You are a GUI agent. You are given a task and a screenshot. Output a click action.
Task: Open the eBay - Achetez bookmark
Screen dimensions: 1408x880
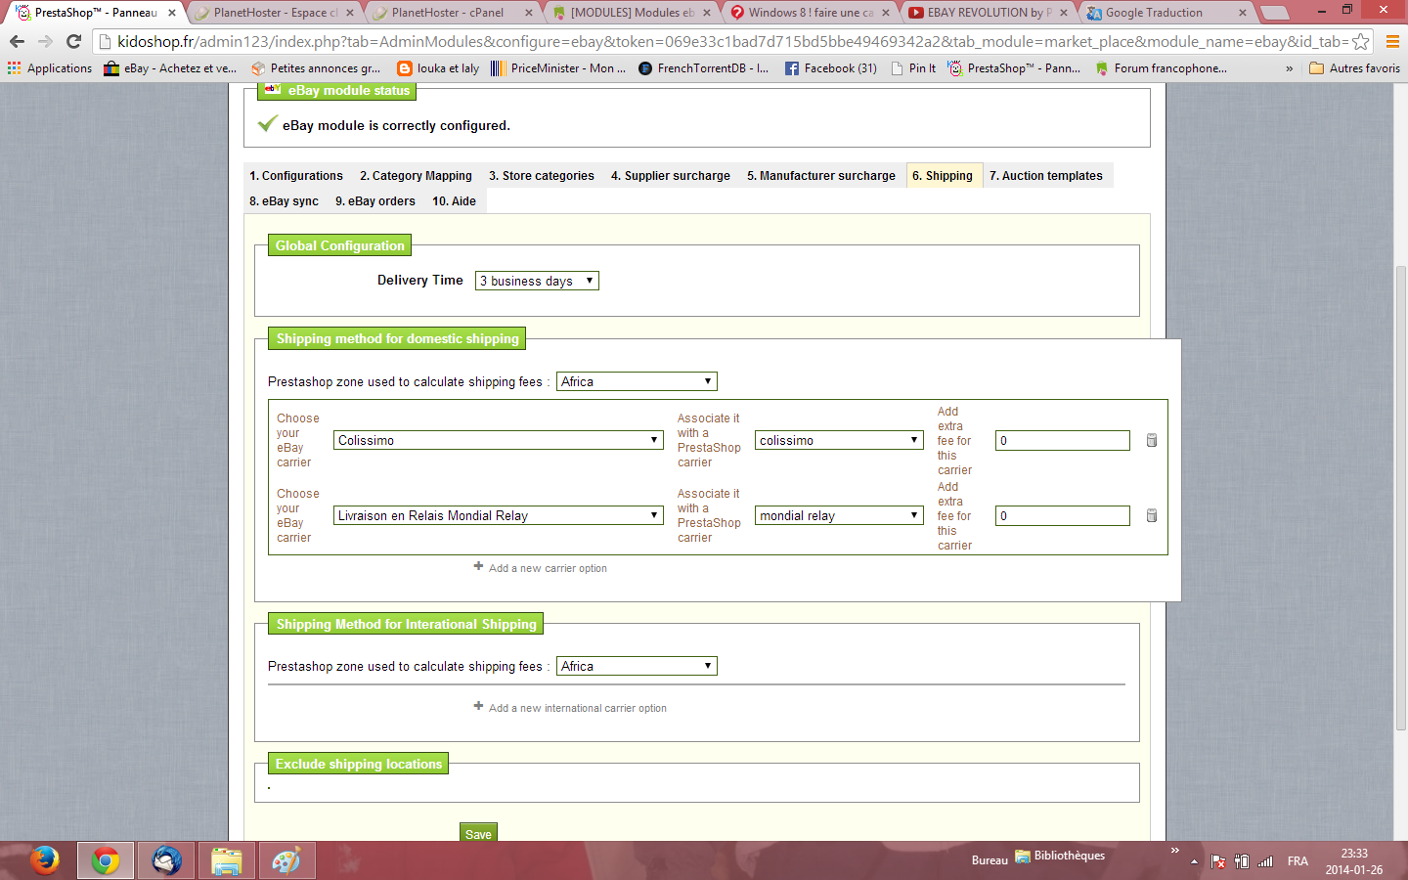(171, 68)
